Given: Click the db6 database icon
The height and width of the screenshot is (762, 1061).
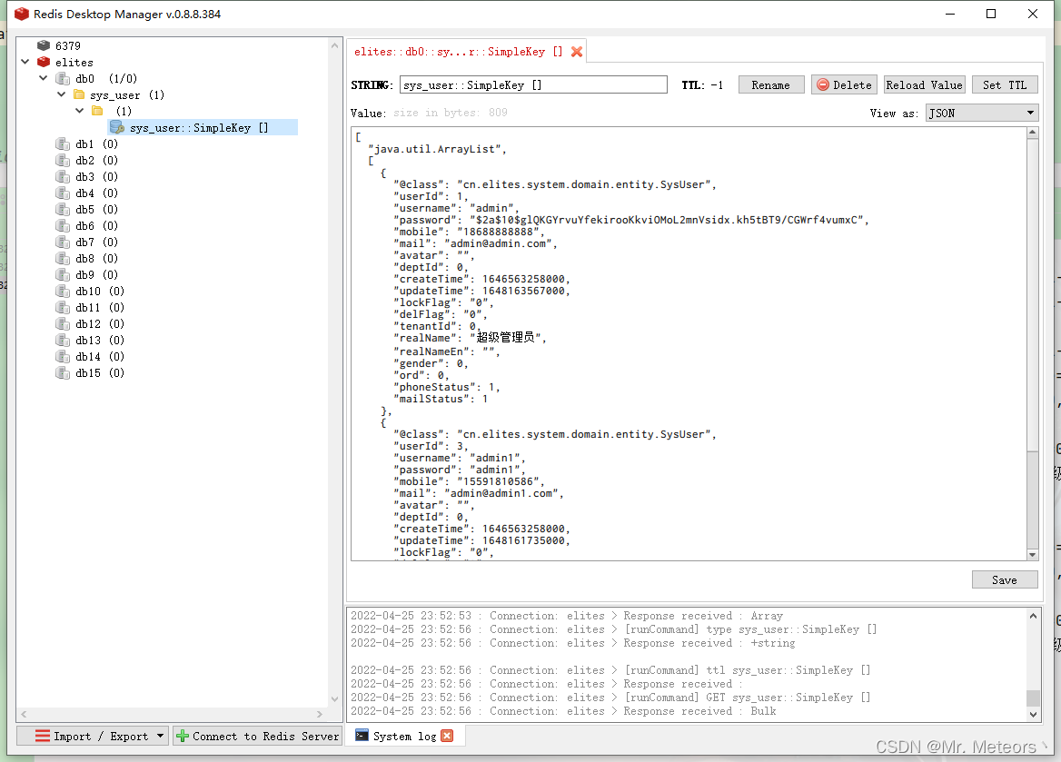Looking at the screenshot, I should tap(63, 225).
